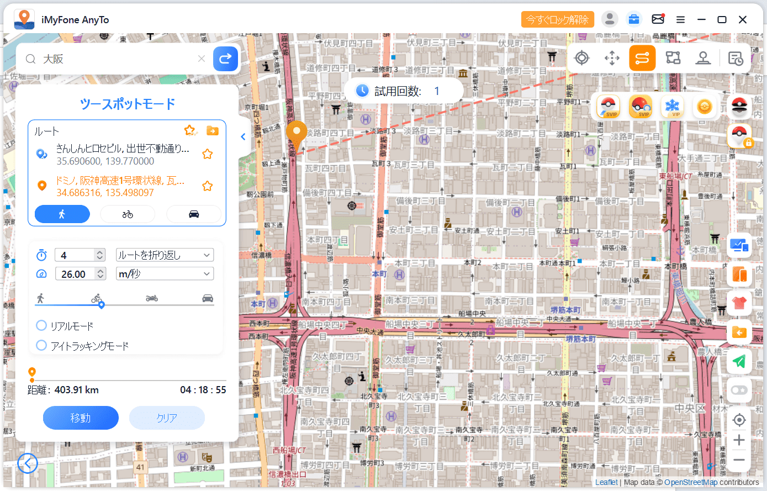Screen dimensions: 767x491
Task: Click the snowflake VIP cooldown icon
Action: [672, 106]
